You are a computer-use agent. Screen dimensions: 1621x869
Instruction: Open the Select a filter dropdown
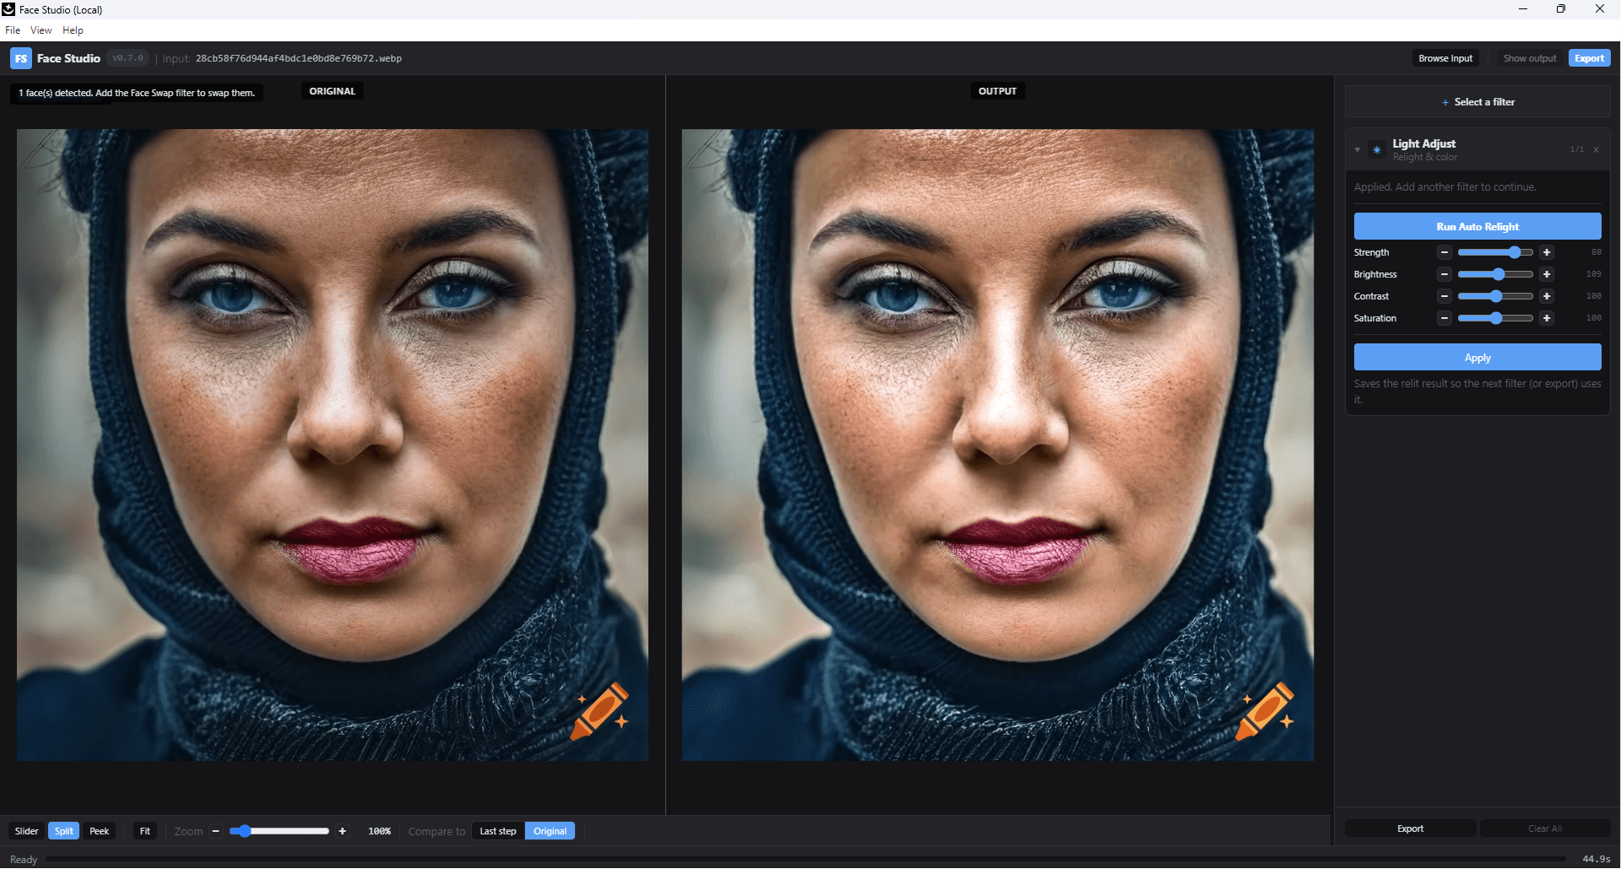click(x=1477, y=102)
